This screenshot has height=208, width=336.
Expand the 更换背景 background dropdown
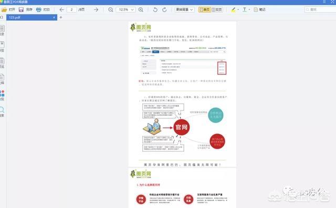pos(185,9)
